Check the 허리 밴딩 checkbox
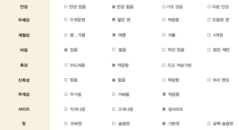 209,80
